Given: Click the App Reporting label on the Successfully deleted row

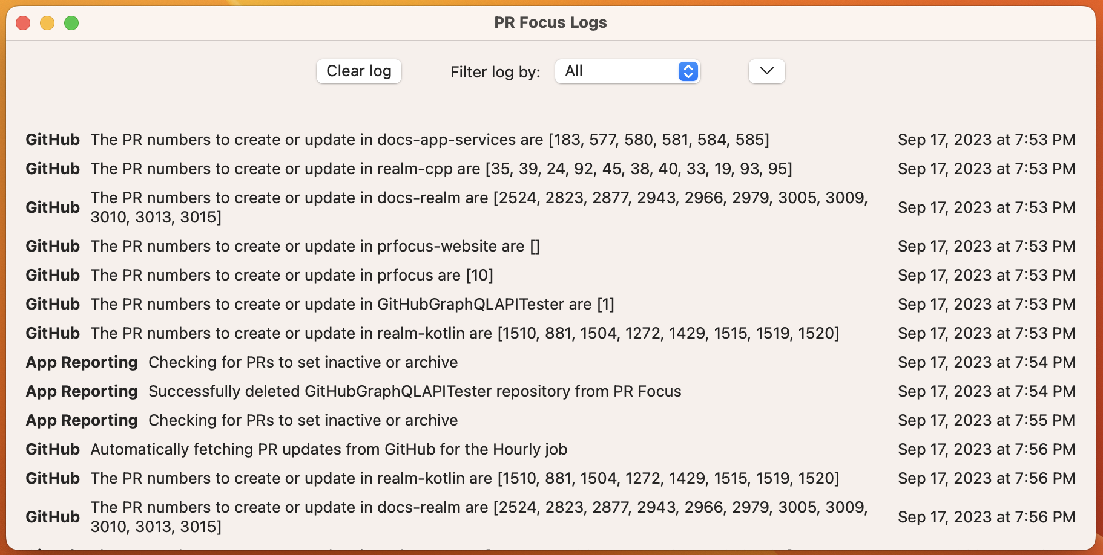Looking at the screenshot, I should [82, 391].
